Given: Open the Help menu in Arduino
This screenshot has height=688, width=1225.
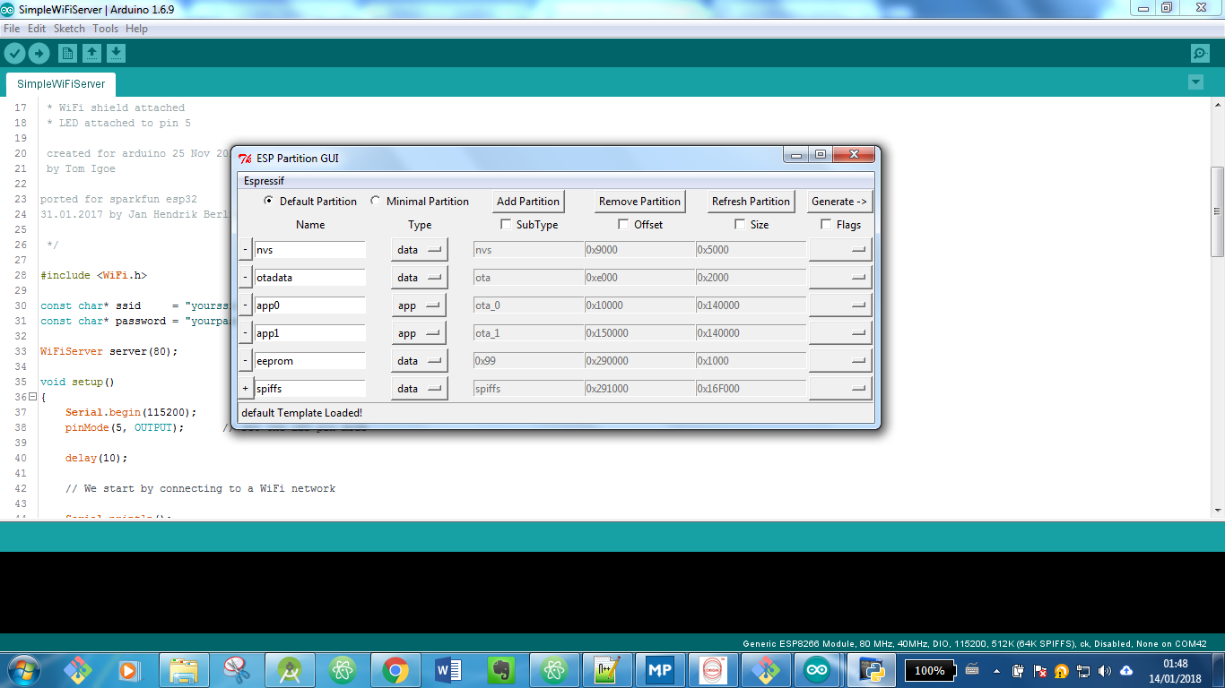Looking at the screenshot, I should click(136, 29).
